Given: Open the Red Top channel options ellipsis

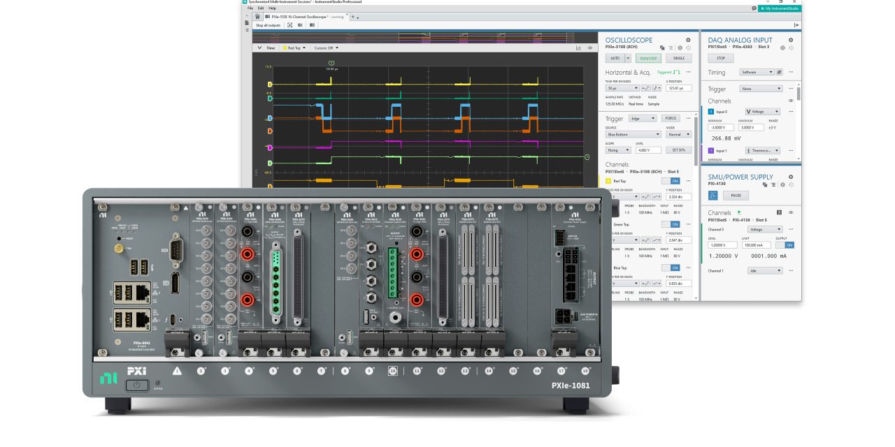Looking at the screenshot, I should click(x=688, y=180).
